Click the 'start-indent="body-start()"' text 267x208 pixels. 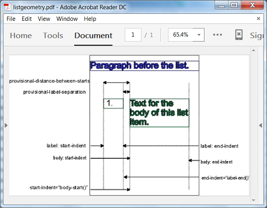click(x=59, y=188)
